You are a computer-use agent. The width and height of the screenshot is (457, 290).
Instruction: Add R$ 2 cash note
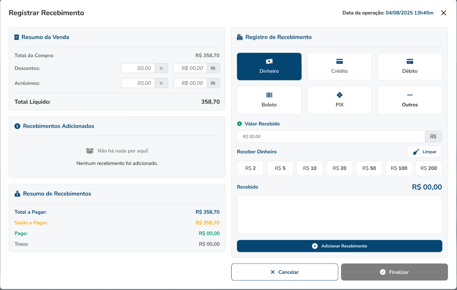click(x=250, y=168)
